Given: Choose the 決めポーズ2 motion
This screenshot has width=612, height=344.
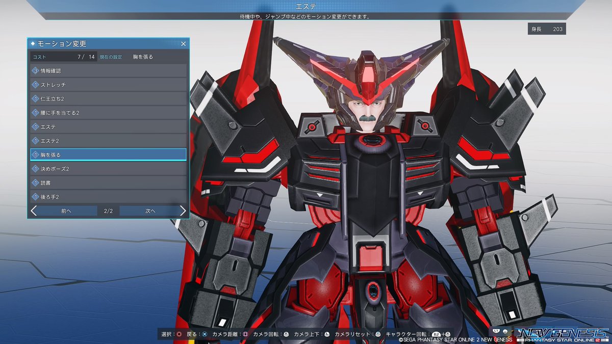Looking at the screenshot, I should (108, 169).
